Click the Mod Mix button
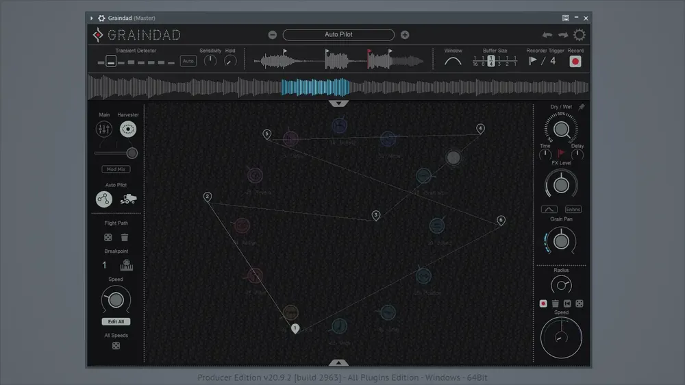The width and height of the screenshot is (685, 385). point(116,169)
